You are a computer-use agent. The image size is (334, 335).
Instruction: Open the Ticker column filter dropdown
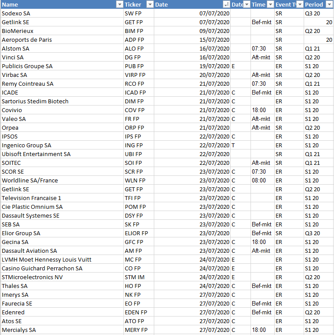pos(150,4)
